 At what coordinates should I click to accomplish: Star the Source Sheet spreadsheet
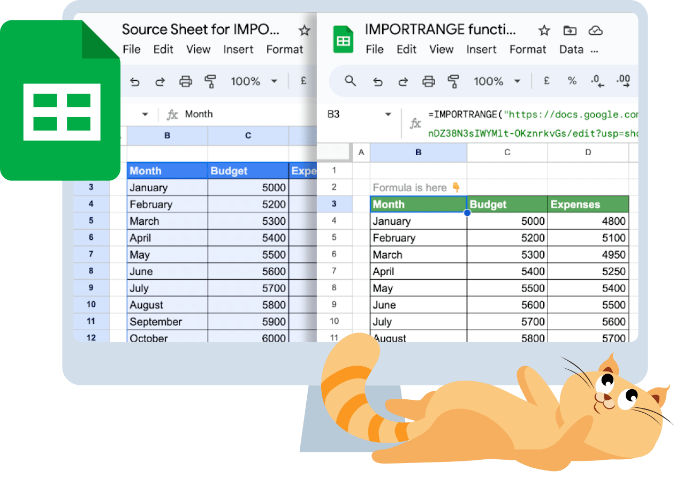(x=305, y=31)
